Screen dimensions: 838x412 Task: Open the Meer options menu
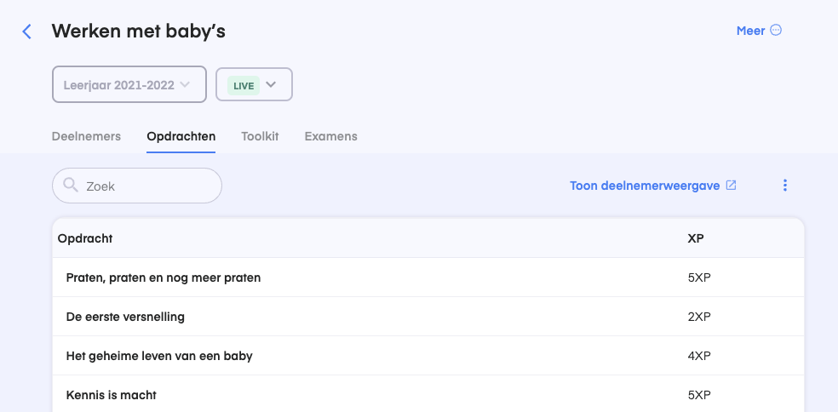point(776,31)
